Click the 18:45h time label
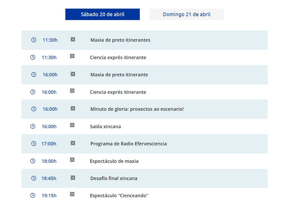 49,178
